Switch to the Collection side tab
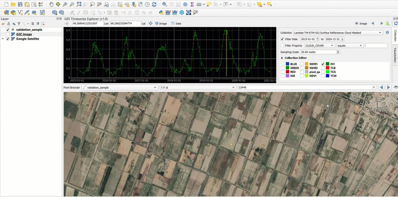This screenshot has height=197, width=398. point(395,35)
